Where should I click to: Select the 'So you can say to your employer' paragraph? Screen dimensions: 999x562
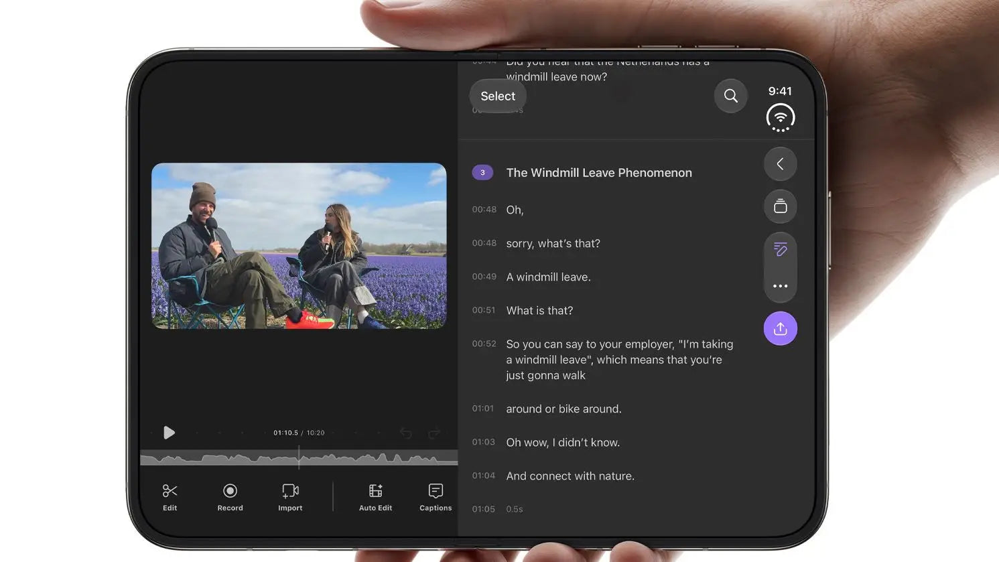click(620, 360)
